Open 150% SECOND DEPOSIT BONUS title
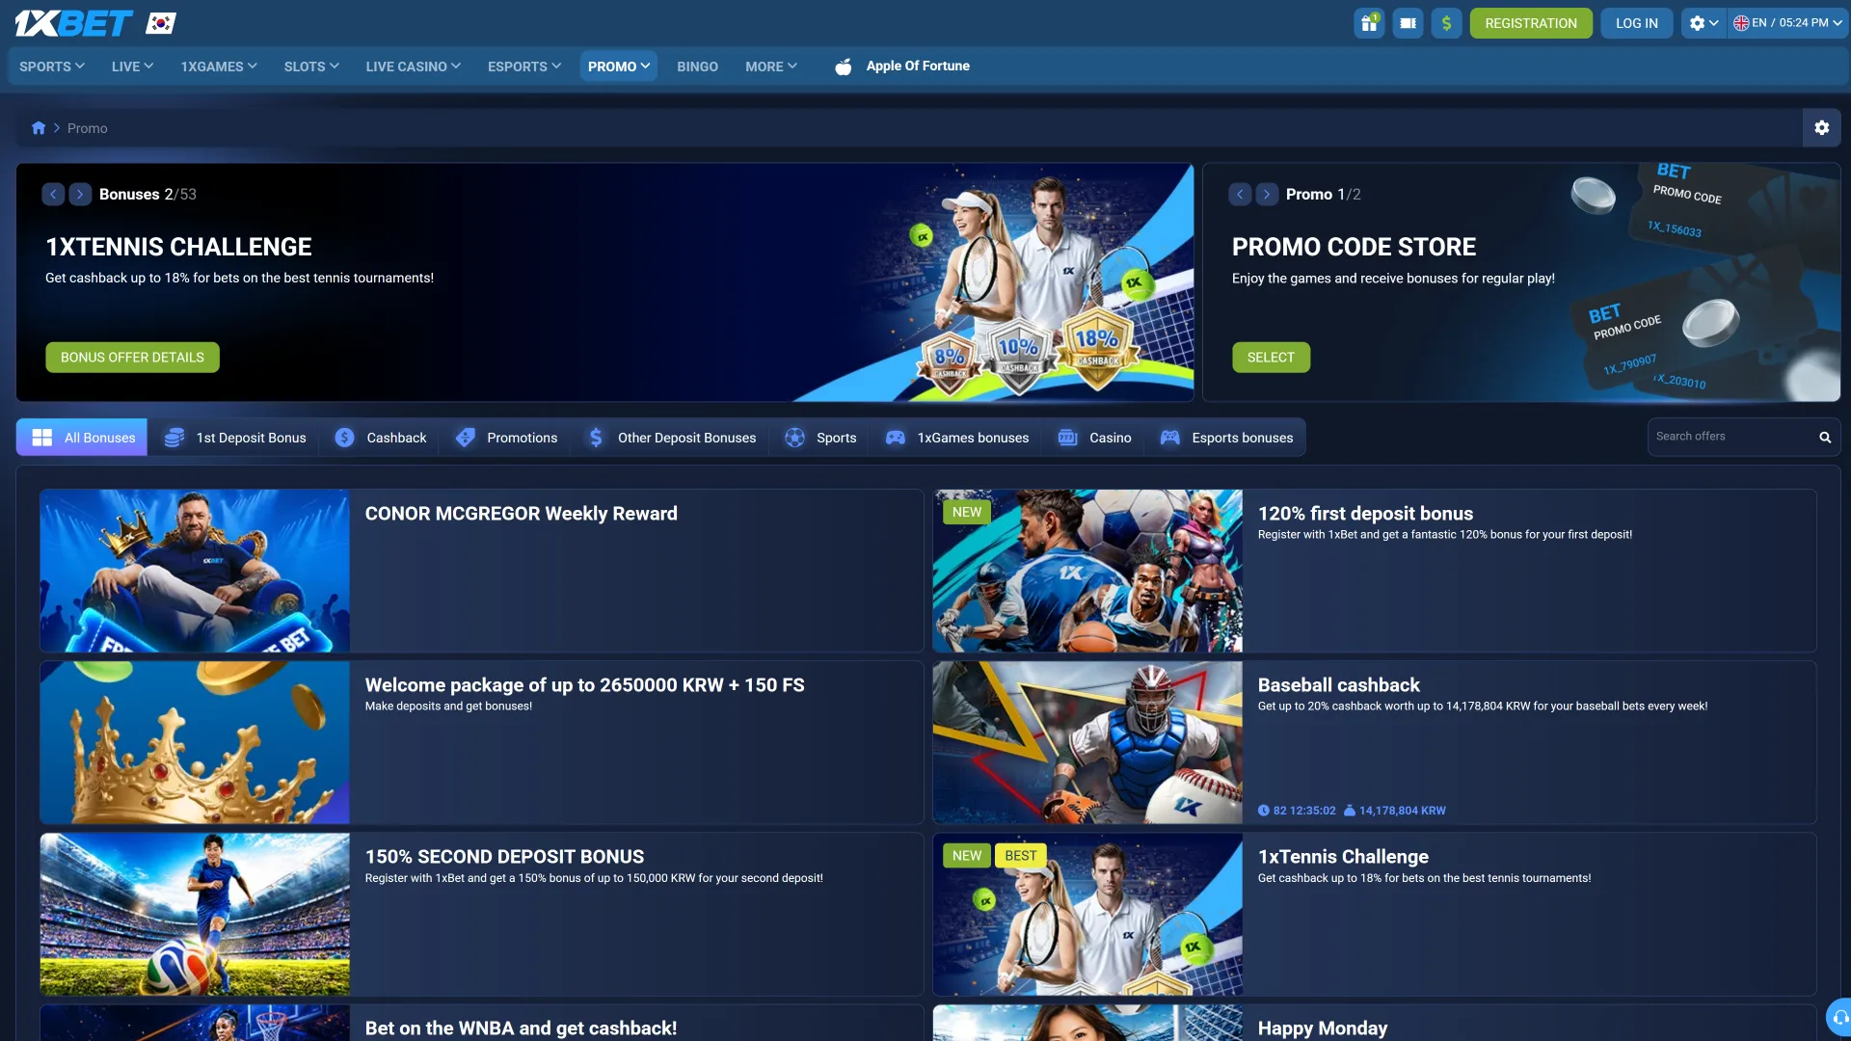Screen dimensions: 1851x1041 (x=504, y=857)
